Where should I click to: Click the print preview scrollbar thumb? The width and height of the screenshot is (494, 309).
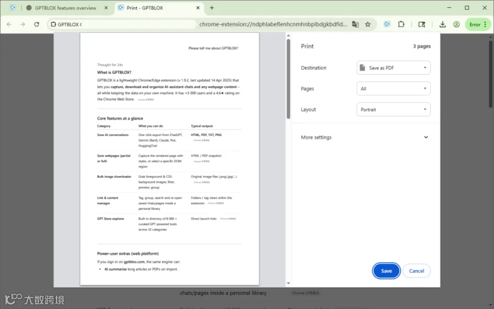pos(288,78)
